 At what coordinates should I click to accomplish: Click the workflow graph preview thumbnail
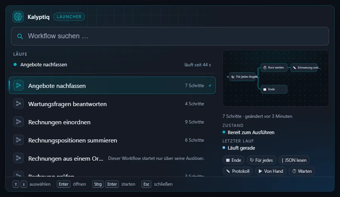[276, 78]
